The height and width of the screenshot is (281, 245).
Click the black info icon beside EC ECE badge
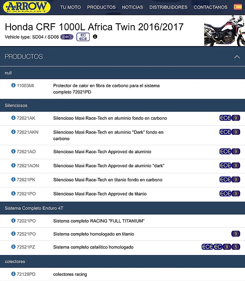tap(95, 36)
